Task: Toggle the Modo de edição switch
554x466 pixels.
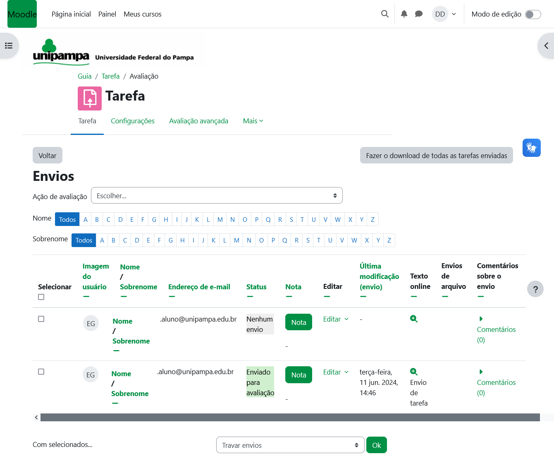Action: [x=533, y=14]
